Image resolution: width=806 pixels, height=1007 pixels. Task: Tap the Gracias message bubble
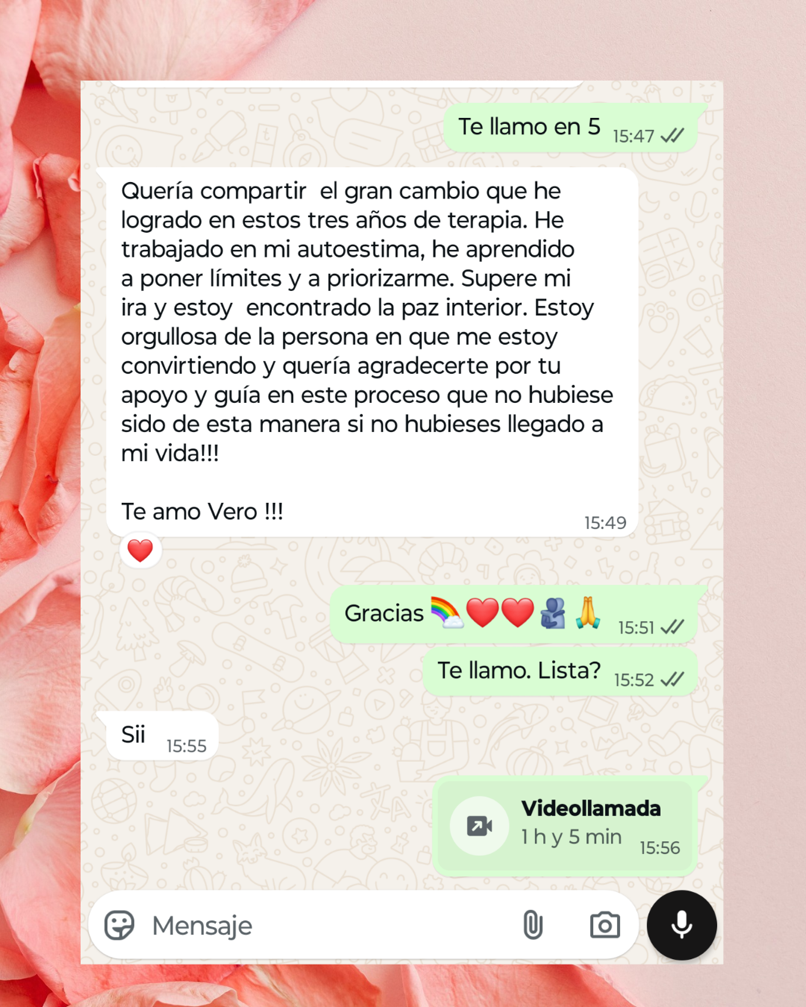coord(514,615)
